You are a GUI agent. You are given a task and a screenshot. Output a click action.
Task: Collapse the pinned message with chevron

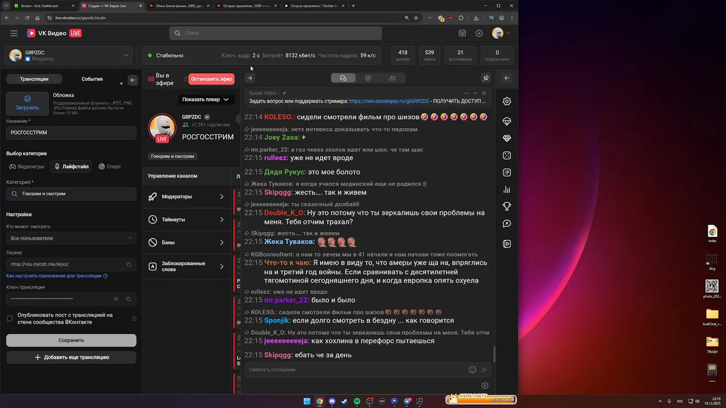(475, 93)
